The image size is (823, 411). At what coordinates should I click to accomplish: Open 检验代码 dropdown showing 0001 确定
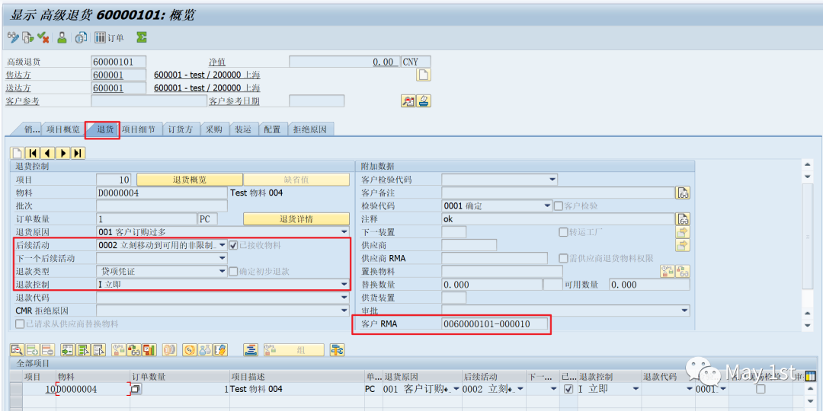[548, 206]
